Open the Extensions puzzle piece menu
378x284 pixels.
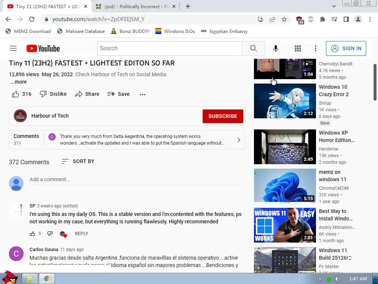coord(322,19)
